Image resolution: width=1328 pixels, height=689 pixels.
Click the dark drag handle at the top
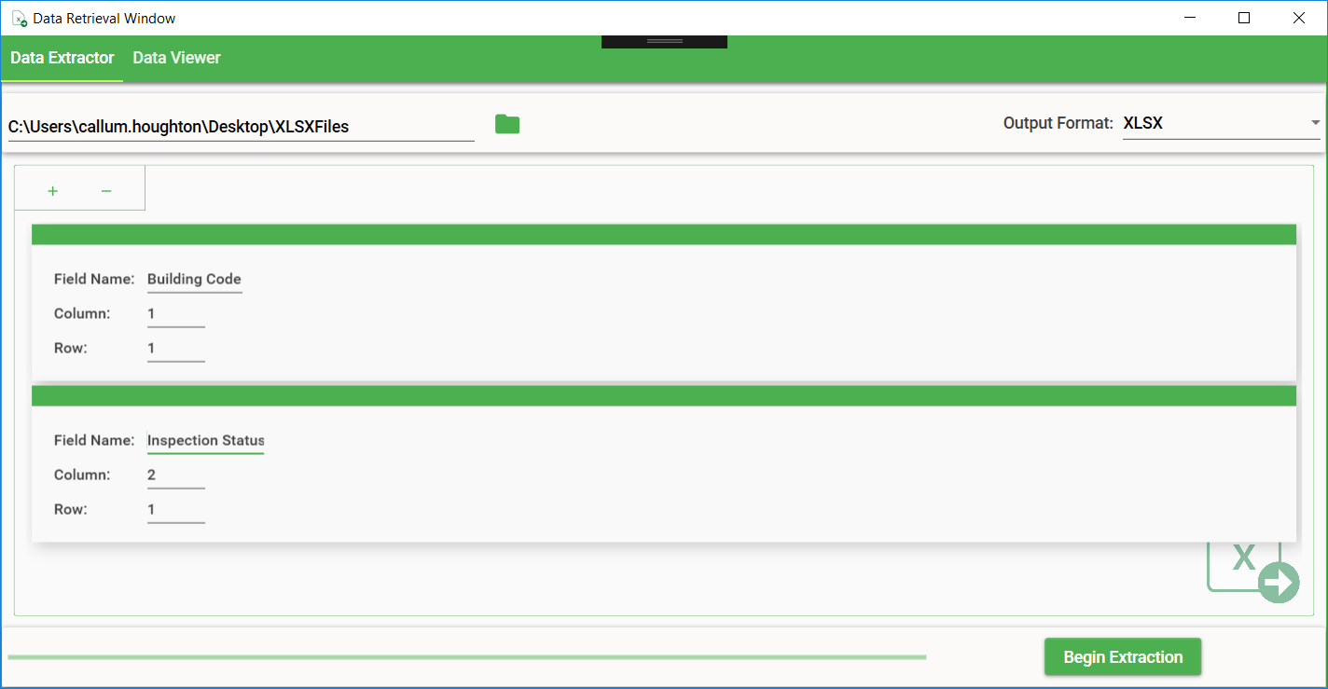[x=664, y=42]
